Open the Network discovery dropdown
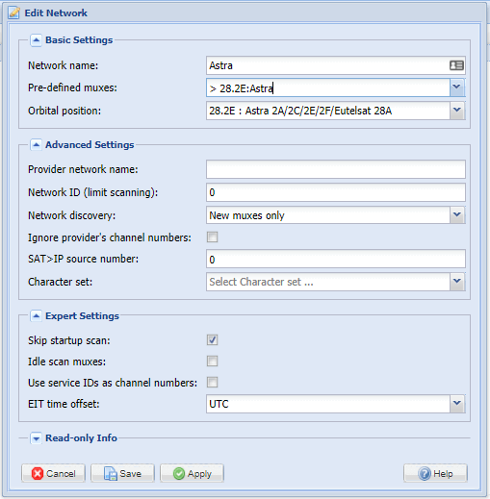Viewport: 490px width, 499px height. (x=457, y=215)
